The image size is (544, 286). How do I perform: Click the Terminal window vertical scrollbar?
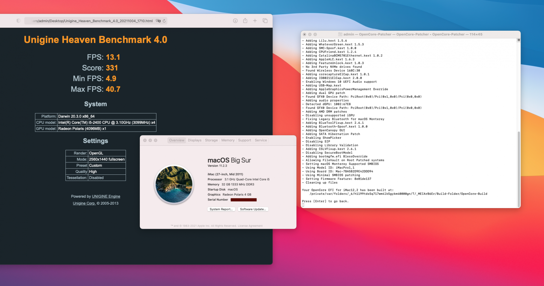[519, 169]
